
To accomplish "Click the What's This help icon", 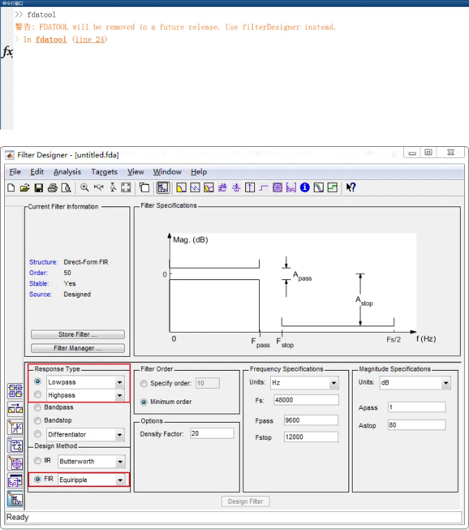I will [351, 188].
